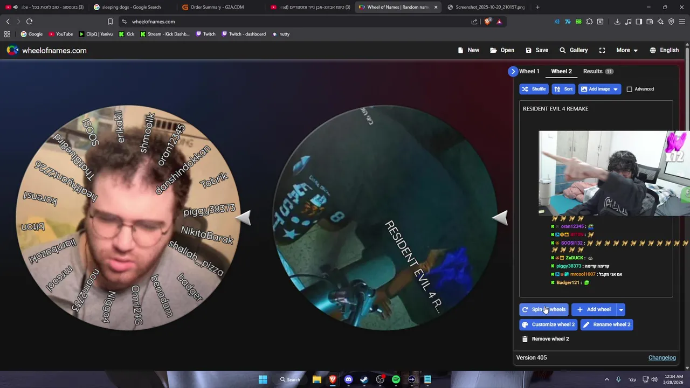Open the bookmarks apps grid icon
Viewport: 690px width, 388px height.
click(7, 34)
